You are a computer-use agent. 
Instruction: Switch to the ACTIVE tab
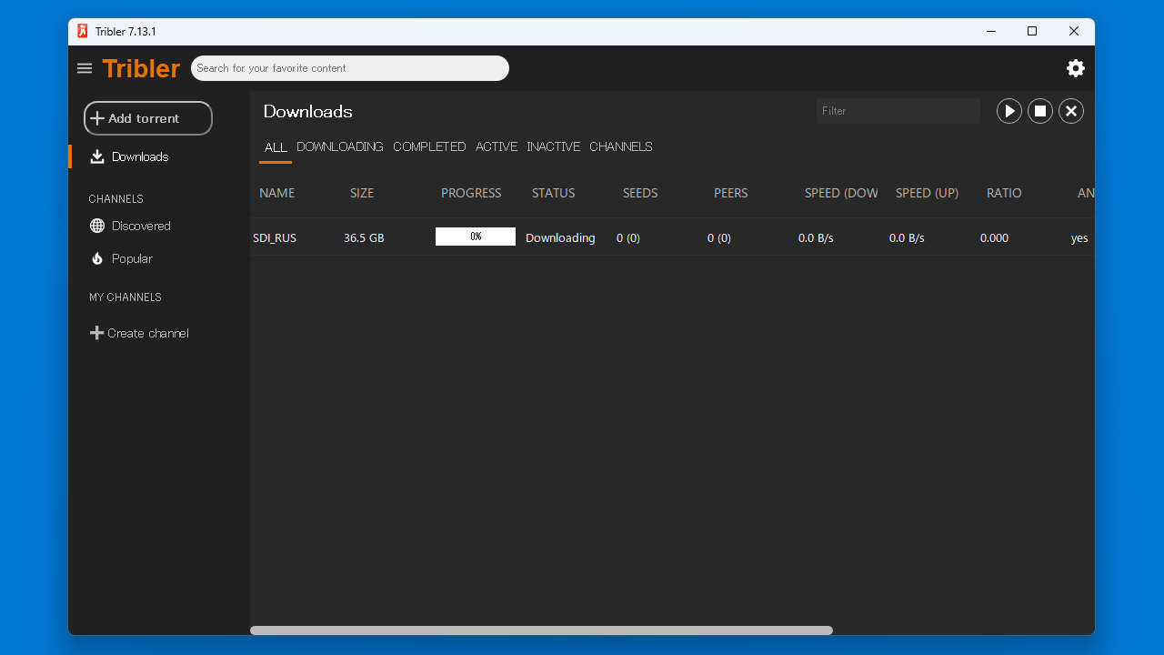pyautogui.click(x=497, y=146)
